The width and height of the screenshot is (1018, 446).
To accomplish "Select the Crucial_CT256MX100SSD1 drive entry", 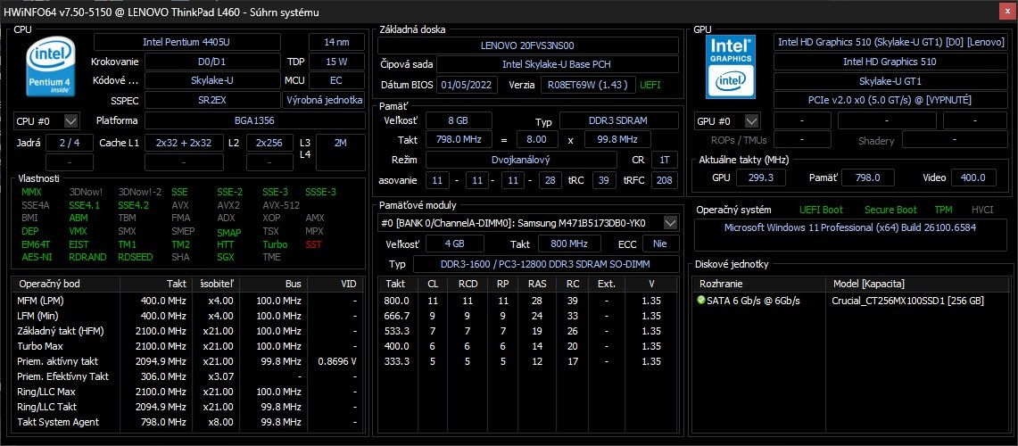I will tap(907, 301).
